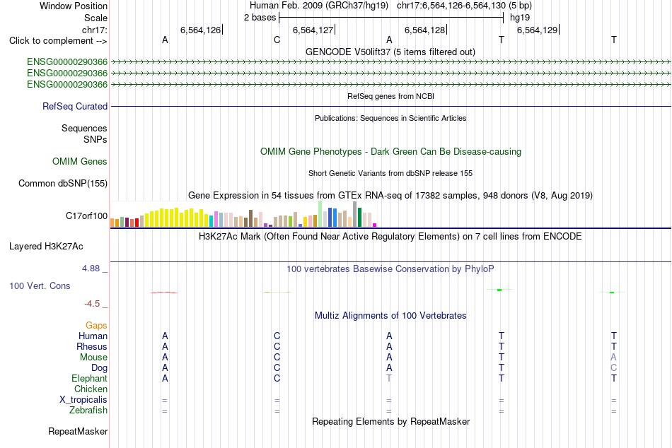Click the faded T in the Elephant row

(x=389, y=379)
